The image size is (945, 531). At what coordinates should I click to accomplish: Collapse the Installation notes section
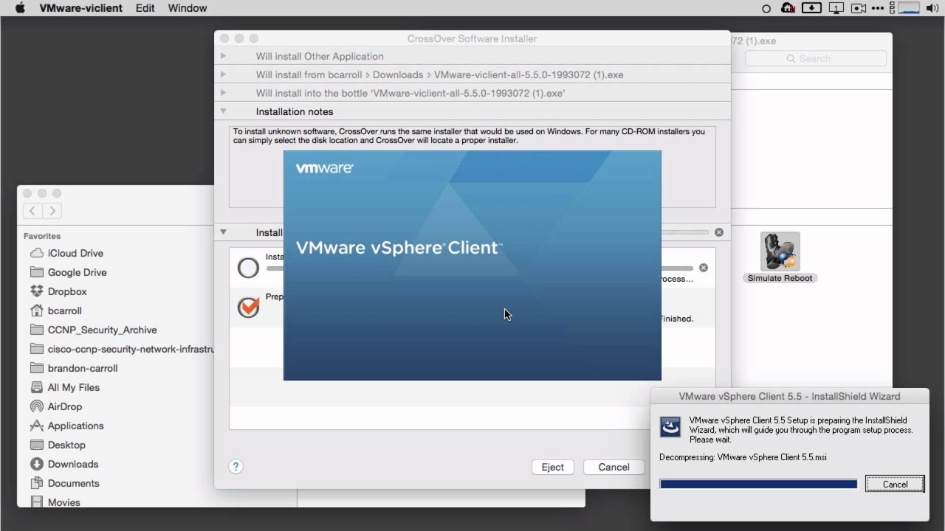pos(223,111)
